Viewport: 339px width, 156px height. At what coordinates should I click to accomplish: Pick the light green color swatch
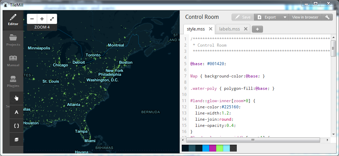coord(220,148)
